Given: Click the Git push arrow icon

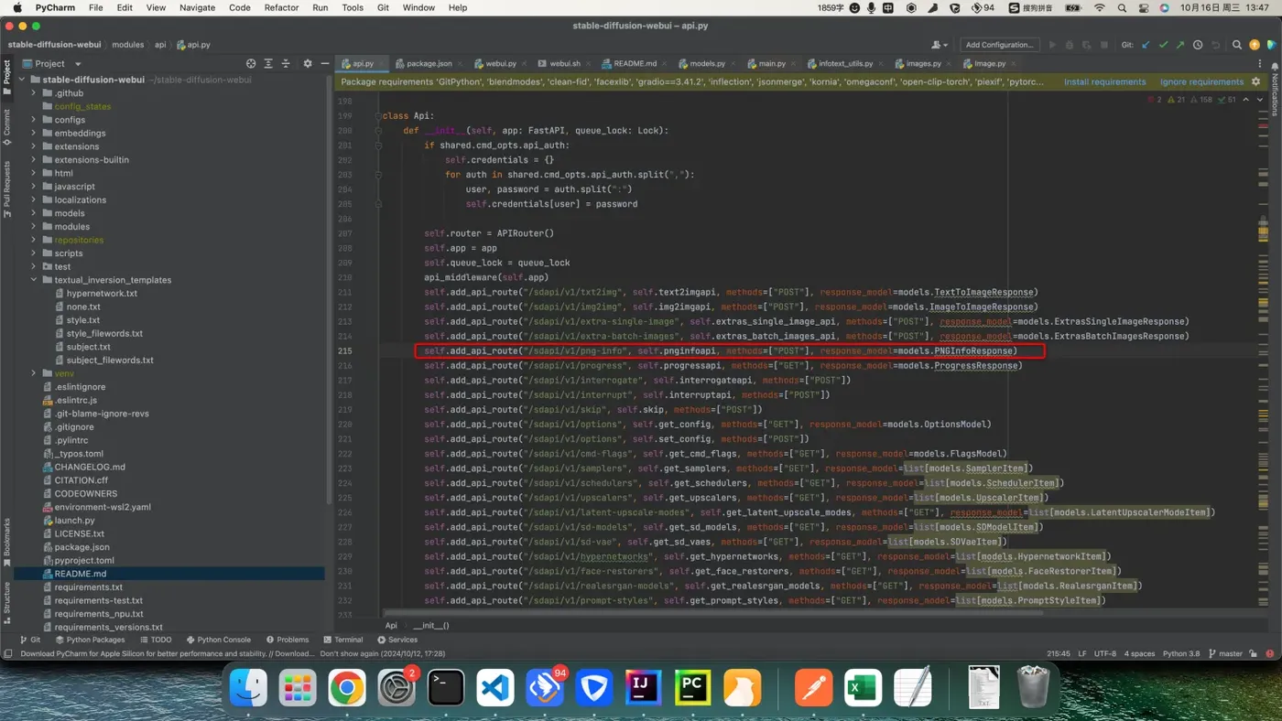Looking at the screenshot, I should [x=1180, y=44].
